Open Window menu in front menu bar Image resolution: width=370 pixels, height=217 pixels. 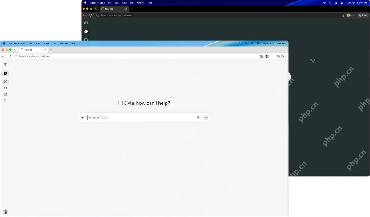[x=64, y=43]
